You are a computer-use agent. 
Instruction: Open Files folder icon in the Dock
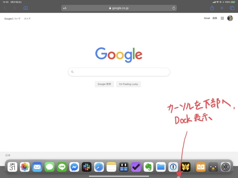(161, 167)
